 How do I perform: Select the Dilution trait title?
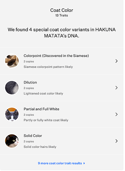tap(30, 82)
